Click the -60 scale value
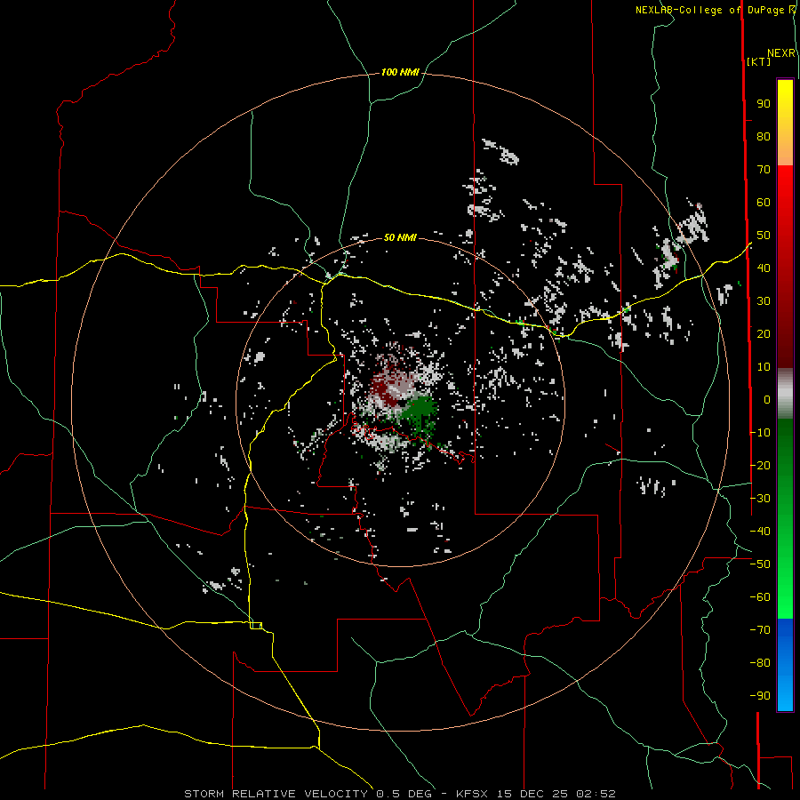This screenshot has width=800, height=800. pos(760,597)
